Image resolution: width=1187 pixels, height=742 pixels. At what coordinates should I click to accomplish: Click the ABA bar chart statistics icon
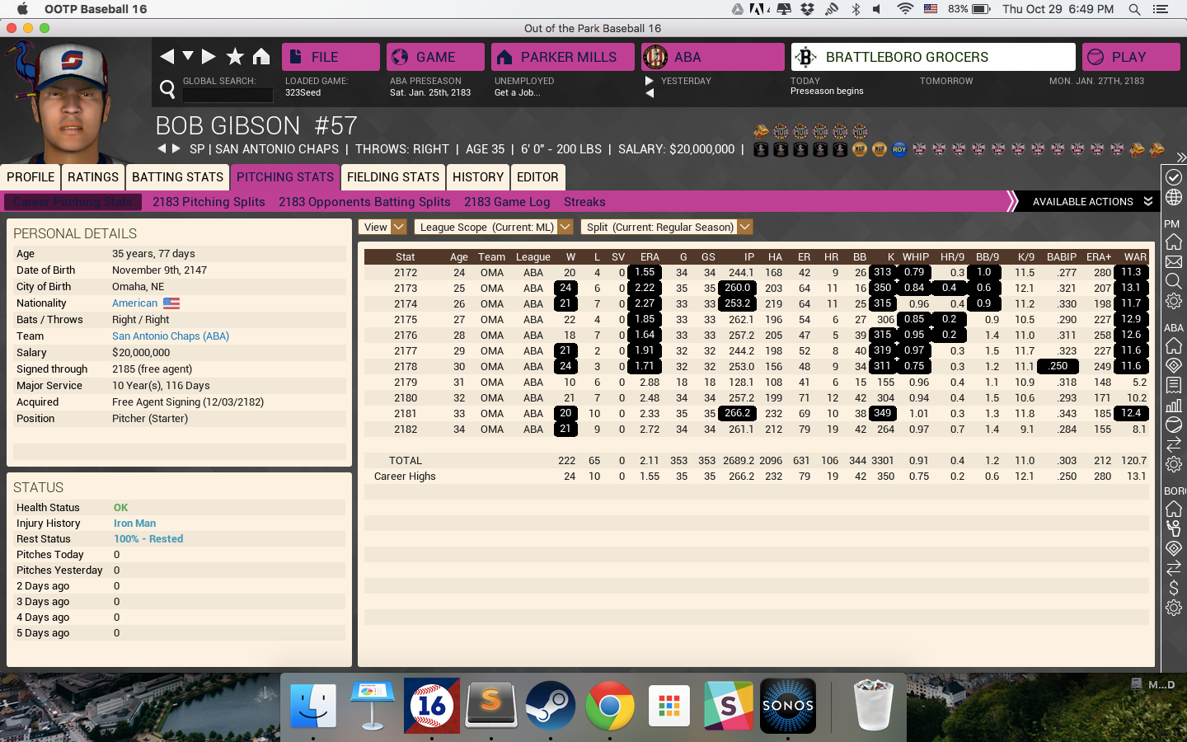1173,405
